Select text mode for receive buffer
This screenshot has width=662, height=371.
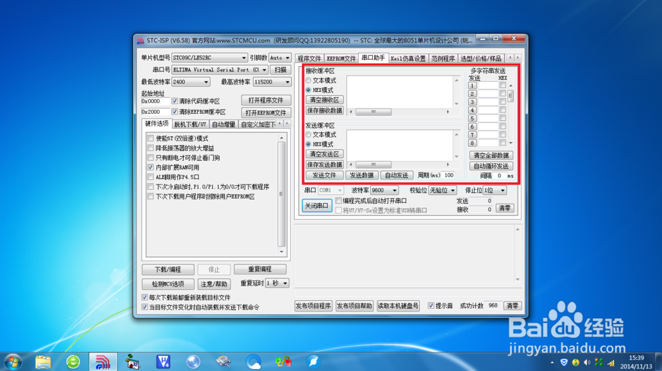(308, 80)
